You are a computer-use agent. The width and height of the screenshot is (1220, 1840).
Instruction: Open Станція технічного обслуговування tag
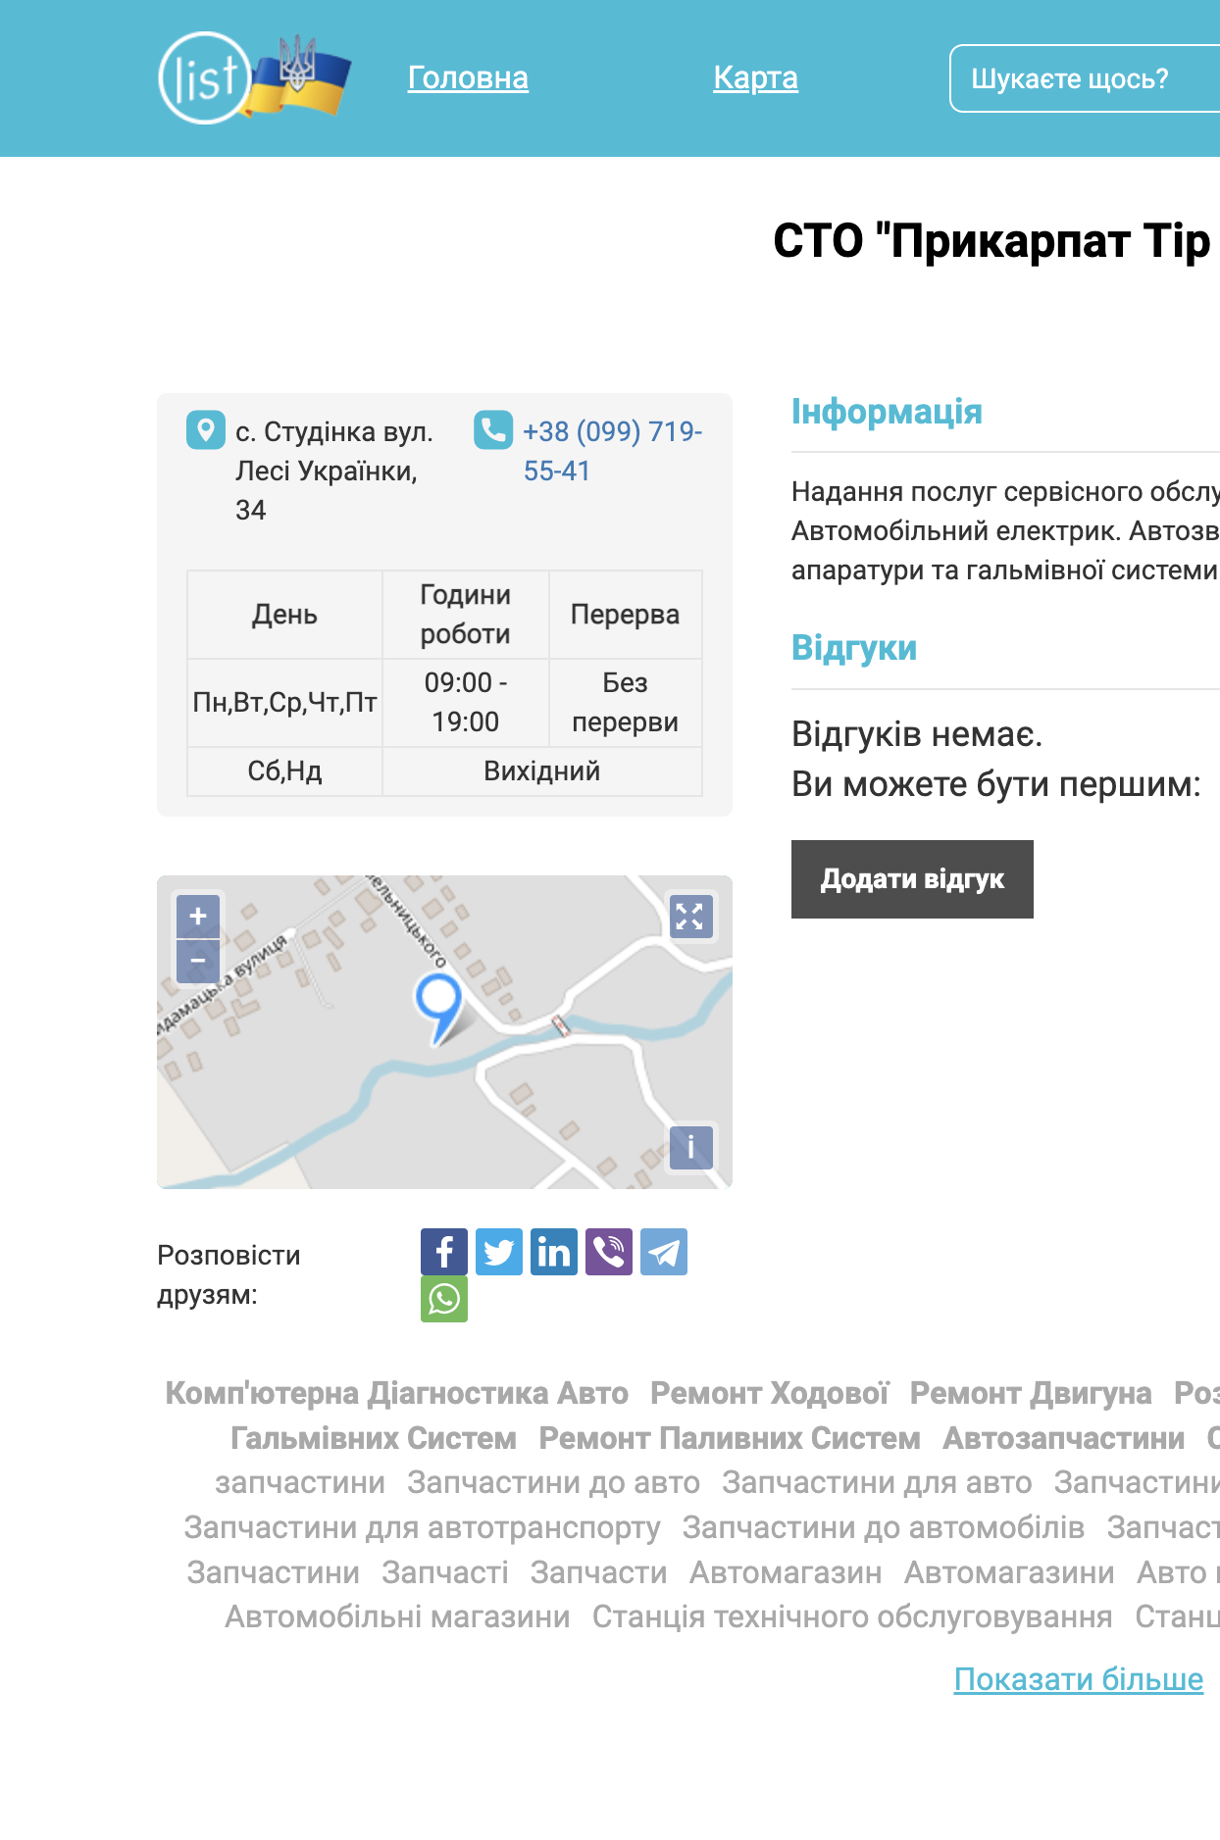(852, 1616)
